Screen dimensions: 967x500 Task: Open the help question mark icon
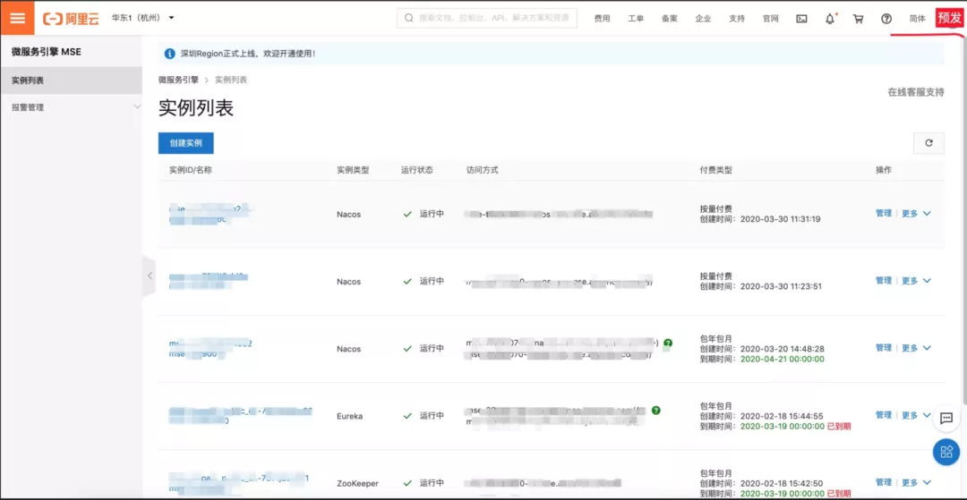point(886,19)
